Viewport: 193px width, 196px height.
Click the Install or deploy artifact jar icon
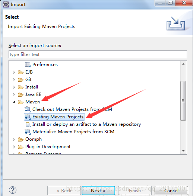pos(28,124)
